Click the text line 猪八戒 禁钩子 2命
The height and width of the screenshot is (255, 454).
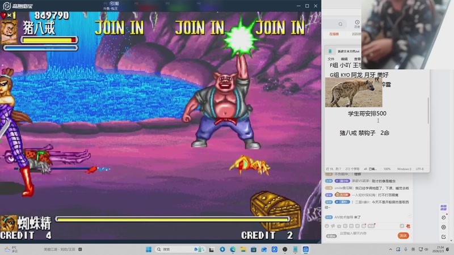click(364, 133)
